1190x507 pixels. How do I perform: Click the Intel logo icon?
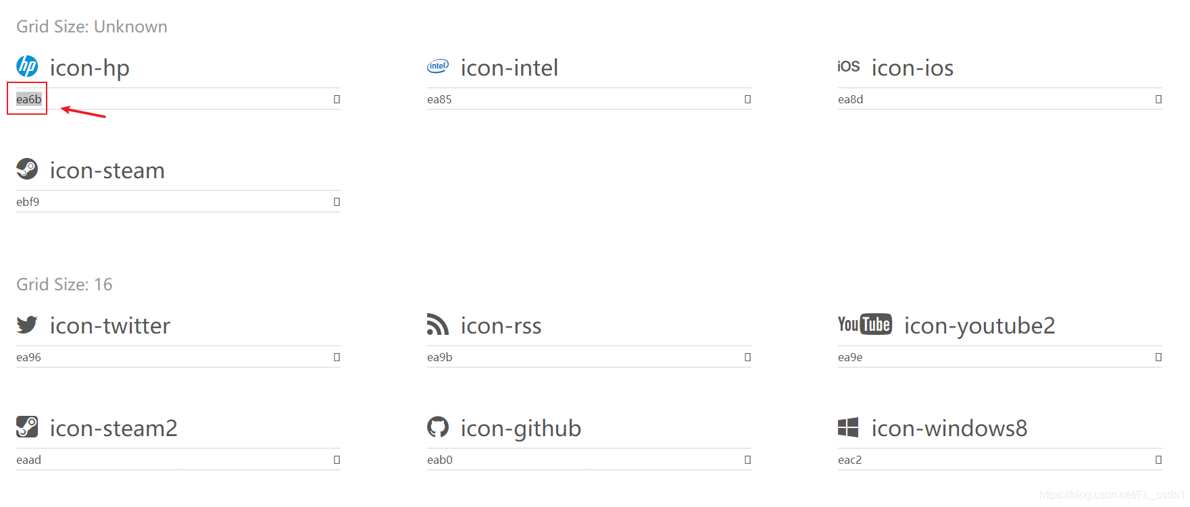438,66
